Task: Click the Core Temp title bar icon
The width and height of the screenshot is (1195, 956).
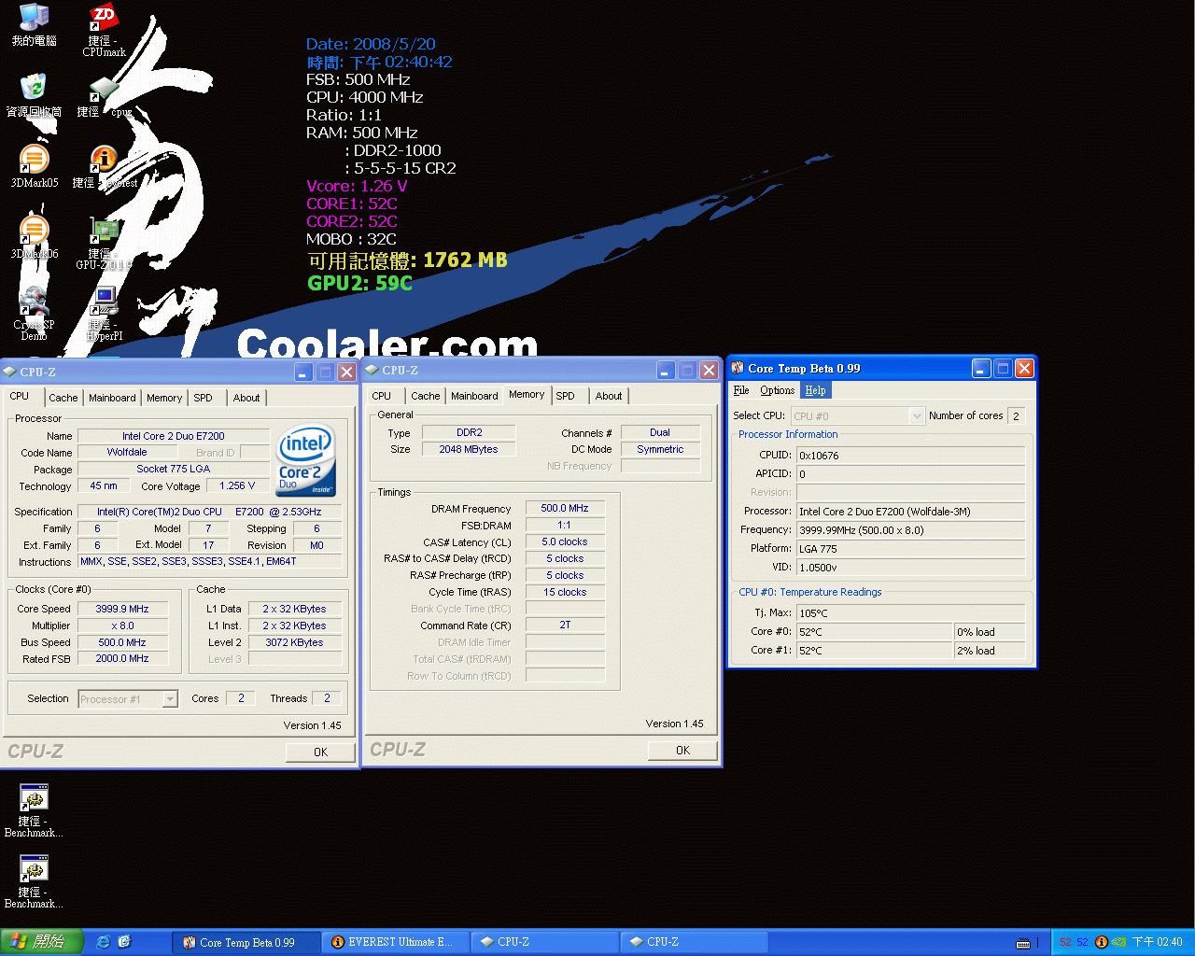Action: (x=738, y=368)
